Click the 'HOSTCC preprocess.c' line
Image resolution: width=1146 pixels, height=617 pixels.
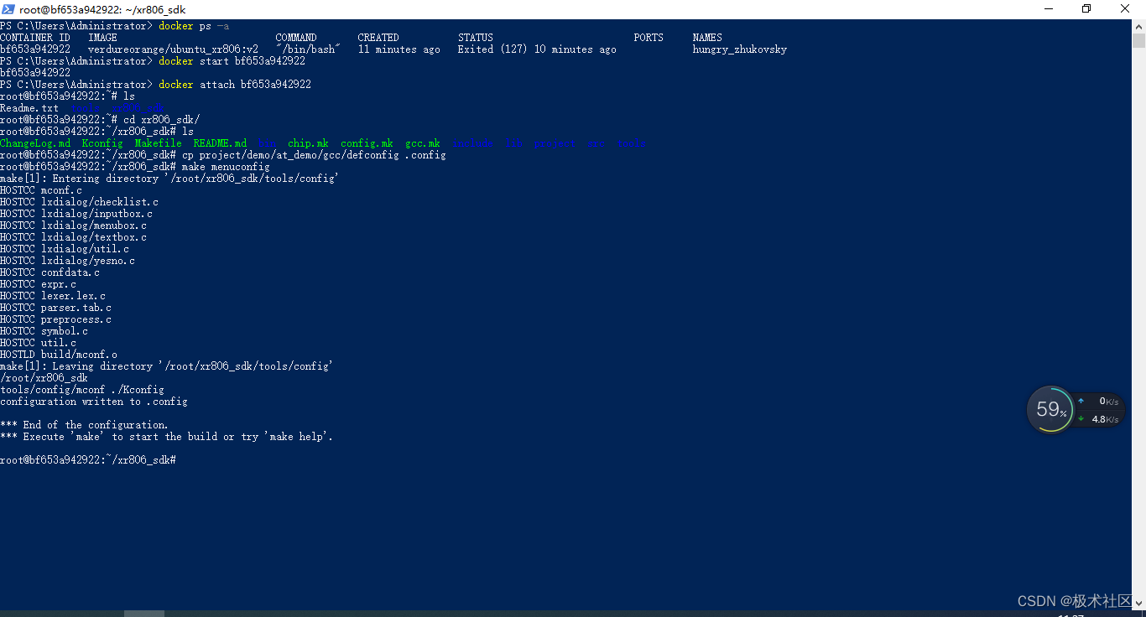(x=55, y=319)
